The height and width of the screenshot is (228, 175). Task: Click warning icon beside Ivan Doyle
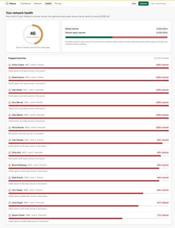(10, 90)
